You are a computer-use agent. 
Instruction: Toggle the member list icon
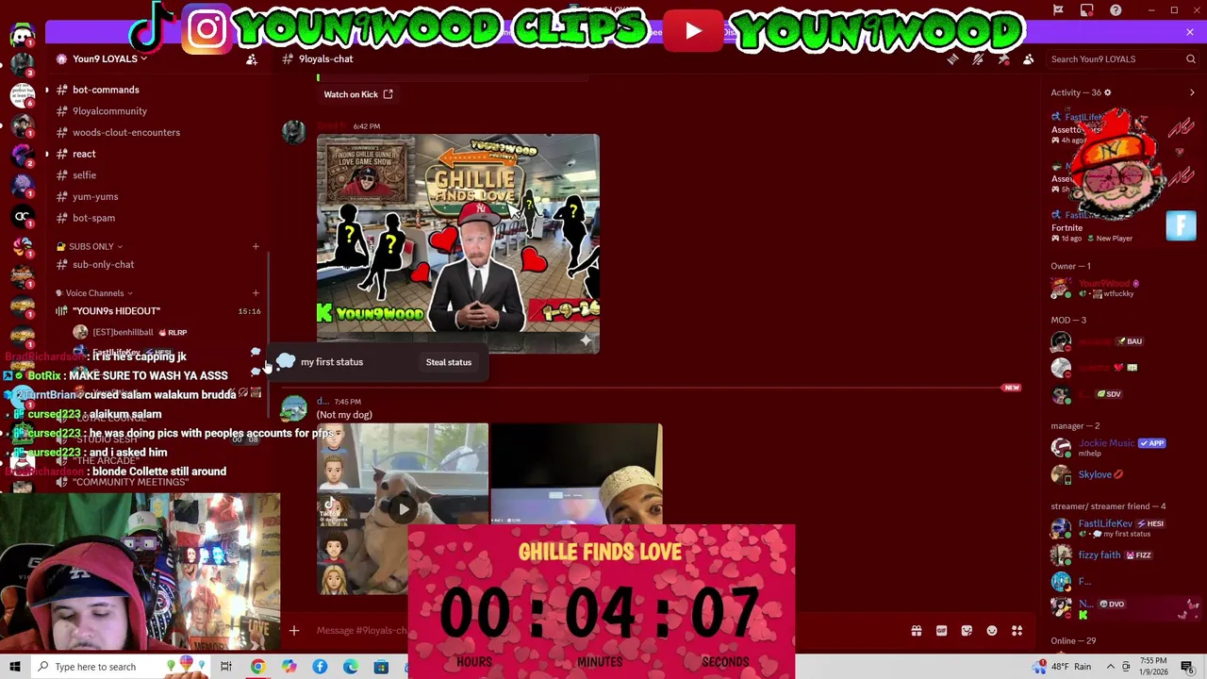[x=1028, y=58]
